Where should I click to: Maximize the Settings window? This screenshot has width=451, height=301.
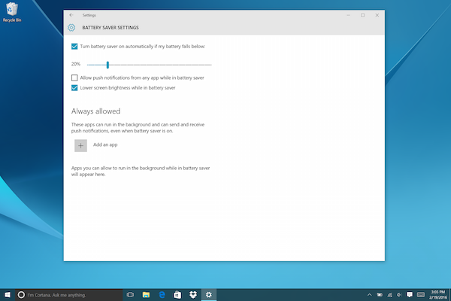[363, 15]
